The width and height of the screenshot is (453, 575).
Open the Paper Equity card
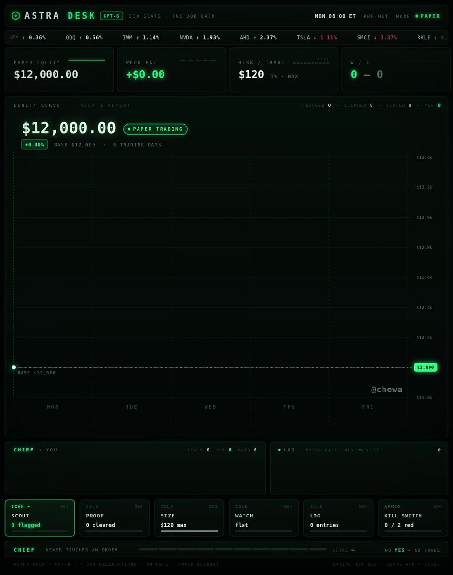point(59,69)
